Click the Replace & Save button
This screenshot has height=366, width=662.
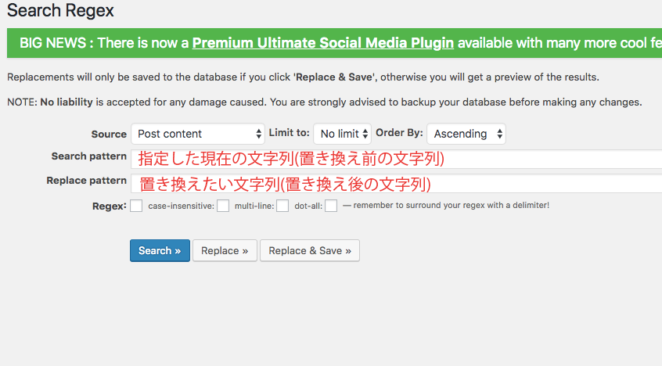click(309, 250)
